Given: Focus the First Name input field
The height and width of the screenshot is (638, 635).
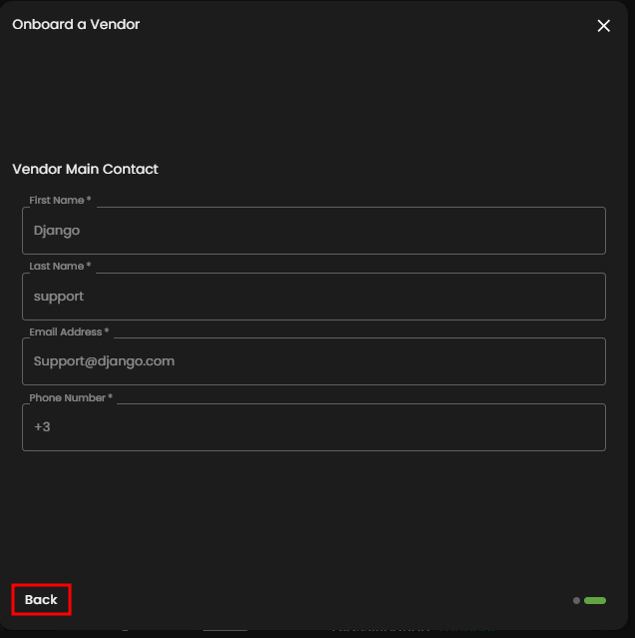Looking at the screenshot, I should [x=314, y=231].
